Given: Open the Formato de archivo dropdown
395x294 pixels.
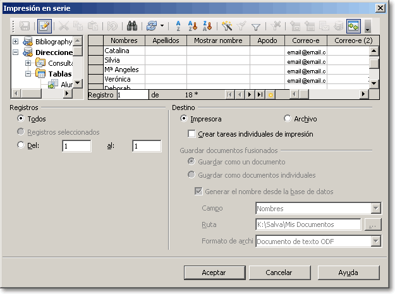Looking at the screenshot, I should pos(375,242).
